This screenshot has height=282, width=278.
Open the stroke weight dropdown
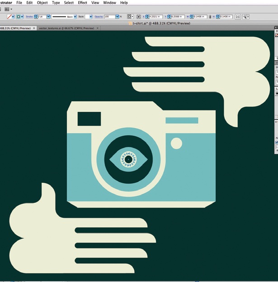48,17
